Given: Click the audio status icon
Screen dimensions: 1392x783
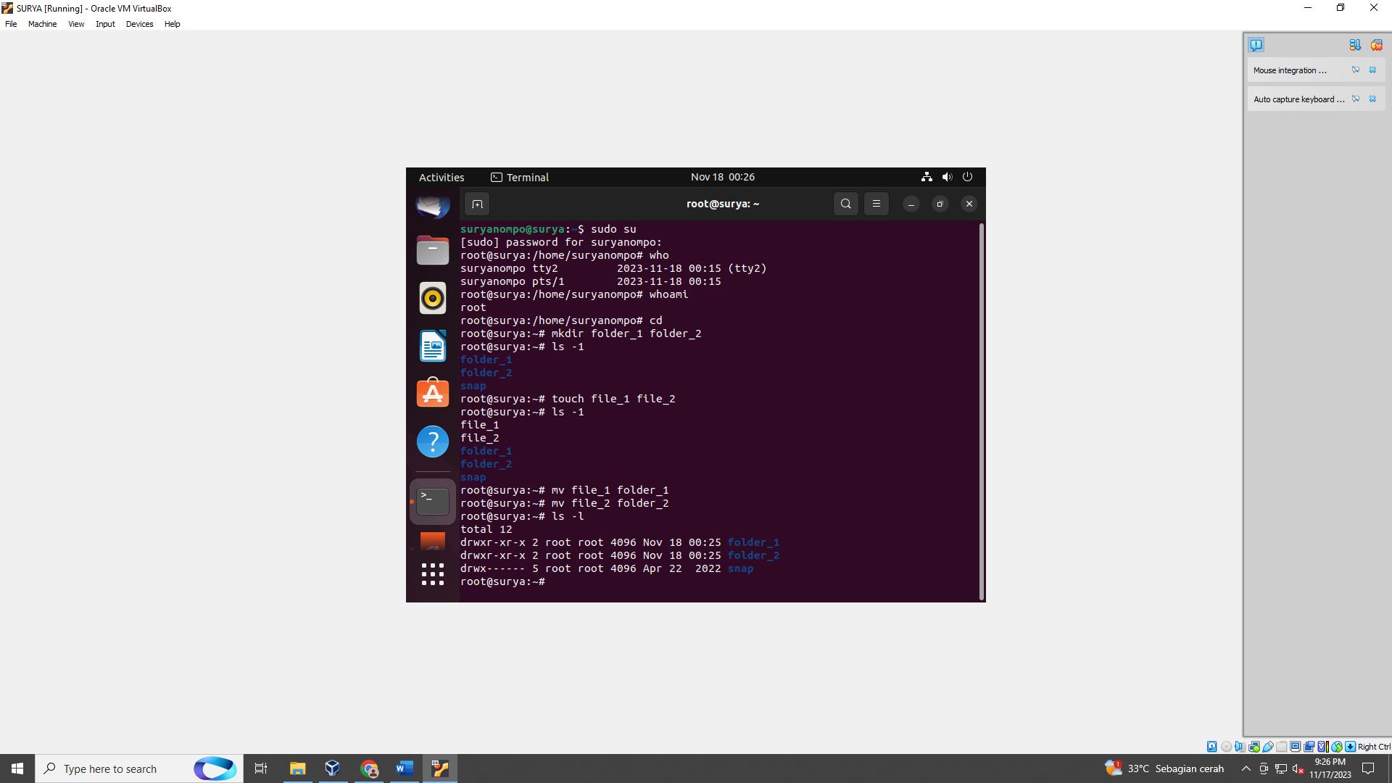Looking at the screenshot, I should [1240, 747].
